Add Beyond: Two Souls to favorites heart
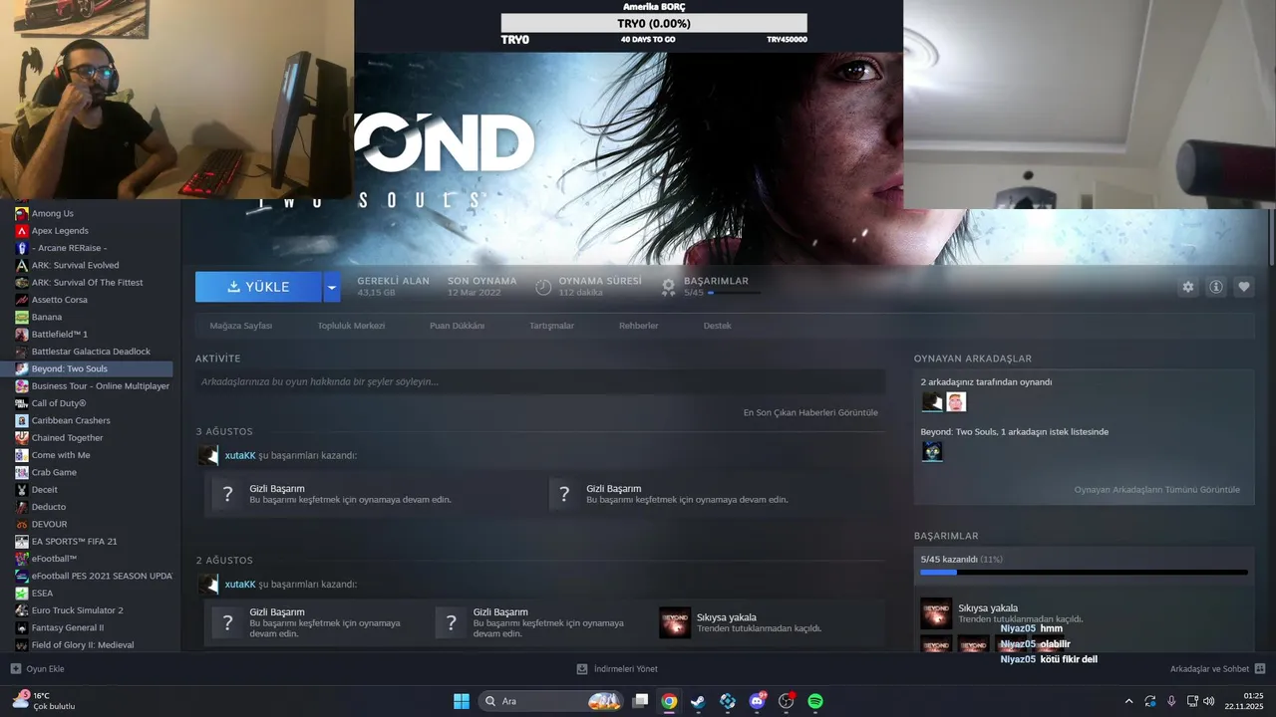The width and height of the screenshot is (1276, 717). pos(1244,287)
